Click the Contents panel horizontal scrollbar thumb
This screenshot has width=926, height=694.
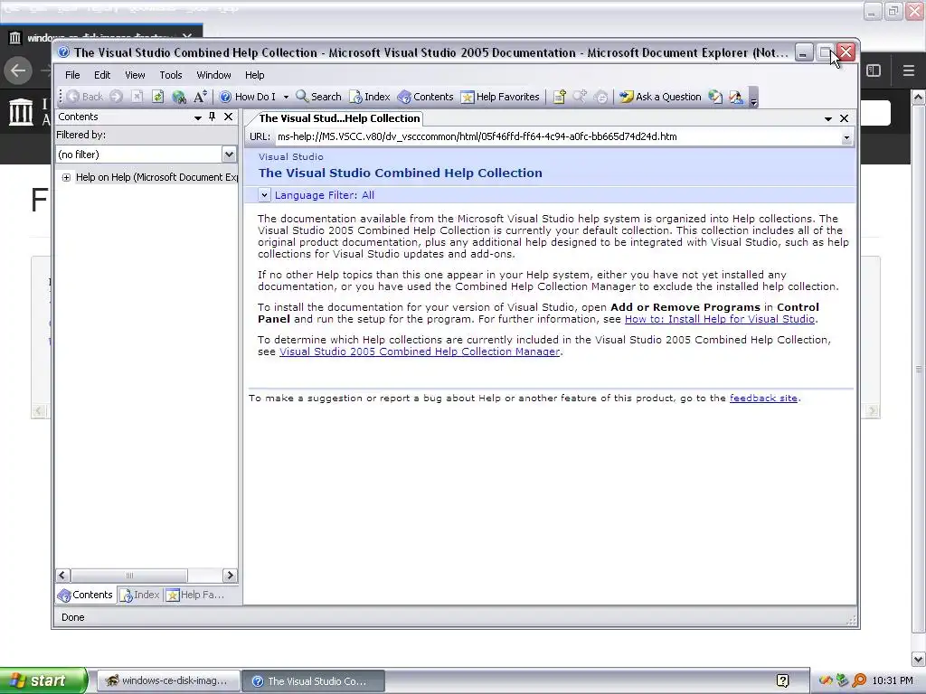pos(129,576)
